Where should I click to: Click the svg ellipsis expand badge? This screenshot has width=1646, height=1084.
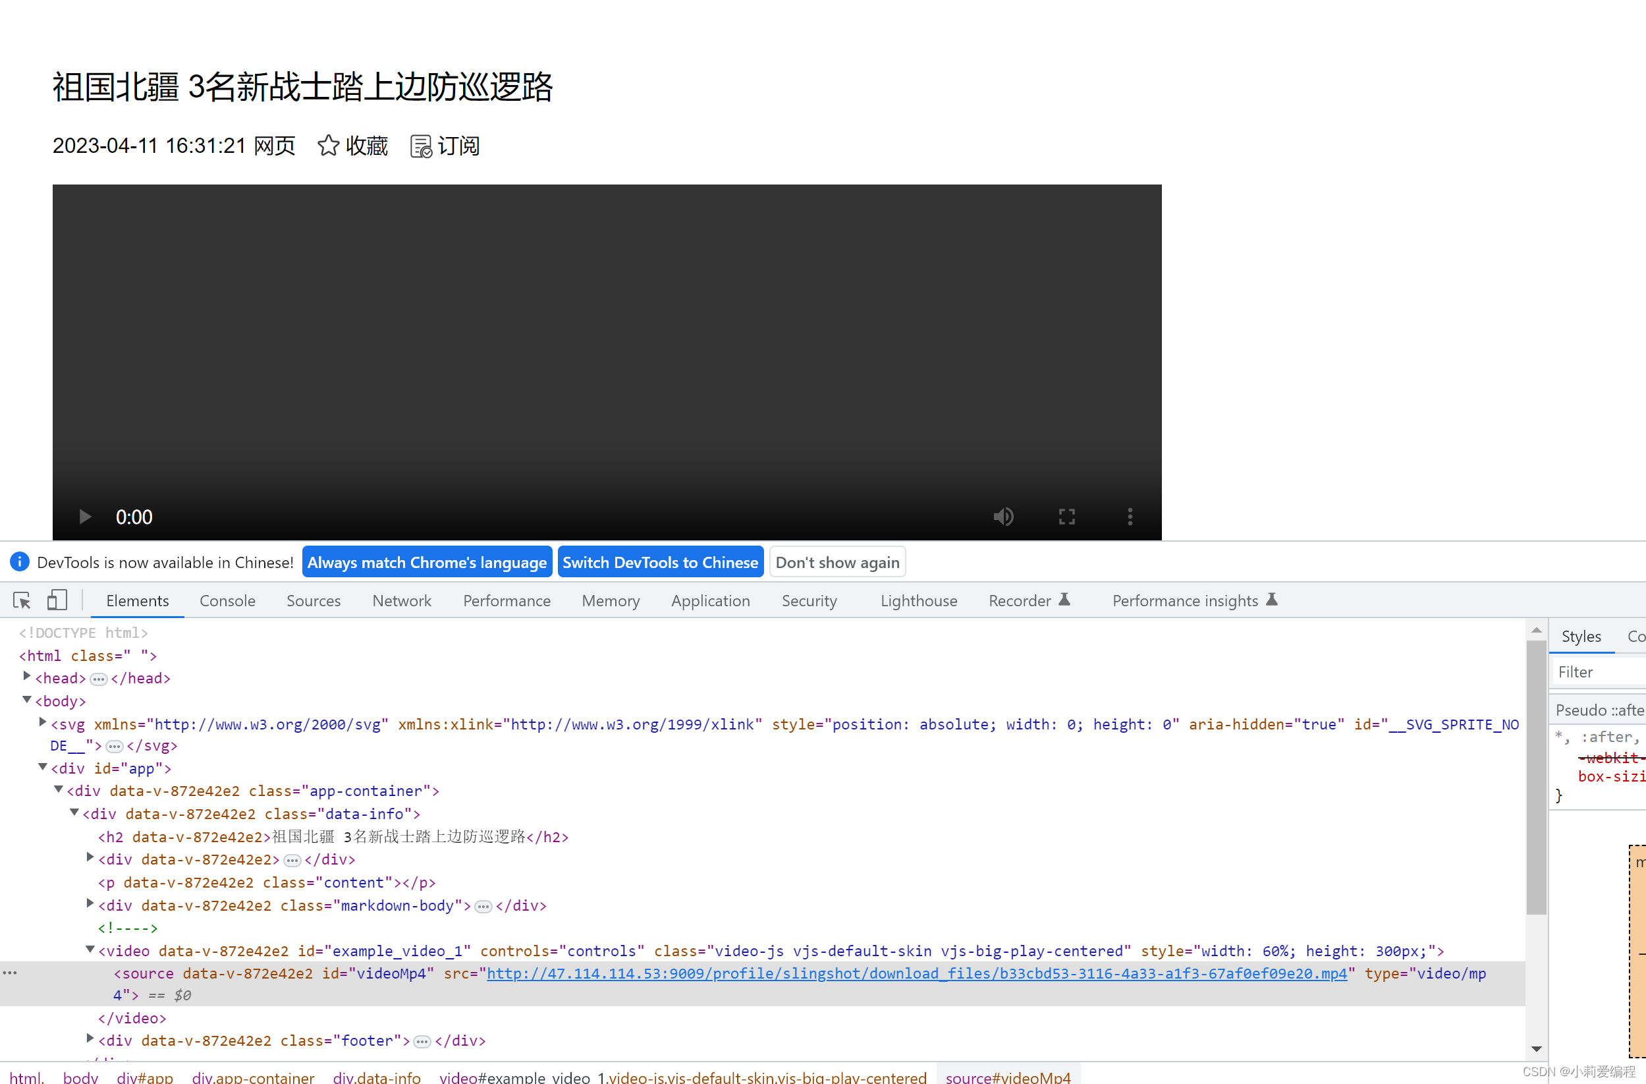click(x=115, y=747)
